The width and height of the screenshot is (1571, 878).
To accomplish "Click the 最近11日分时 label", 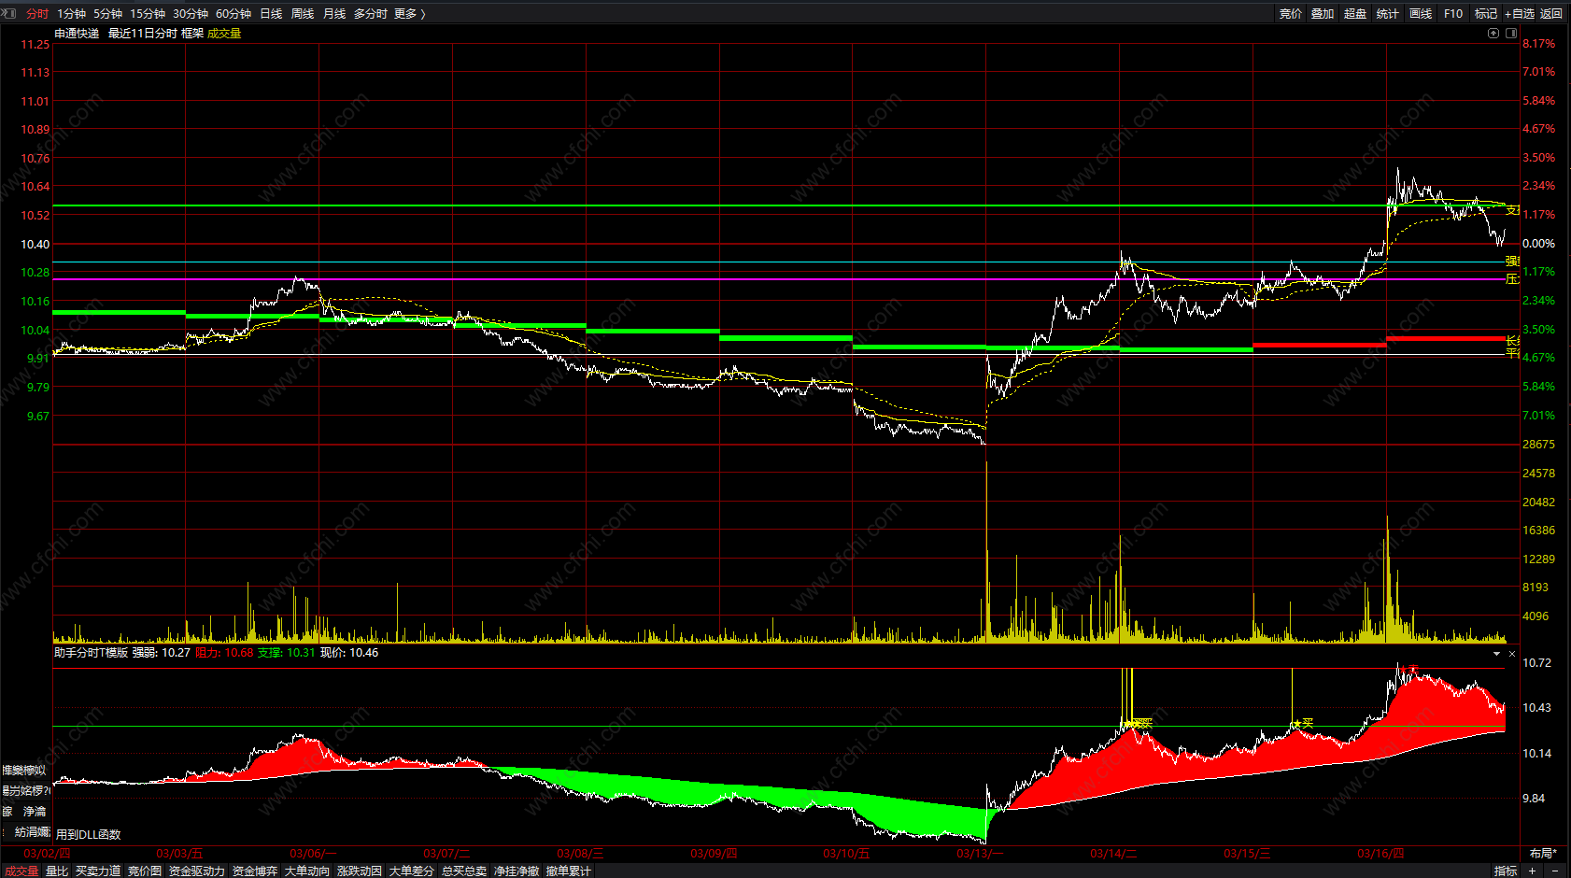I will pos(143,34).
